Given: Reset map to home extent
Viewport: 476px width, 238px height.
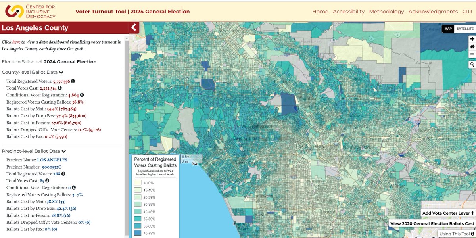Looking at the screenshot, I should 472,46.
